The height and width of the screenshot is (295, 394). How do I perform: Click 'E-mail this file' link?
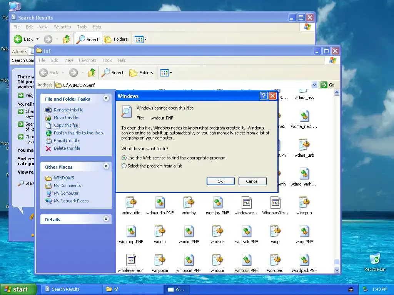click(66, 141)
